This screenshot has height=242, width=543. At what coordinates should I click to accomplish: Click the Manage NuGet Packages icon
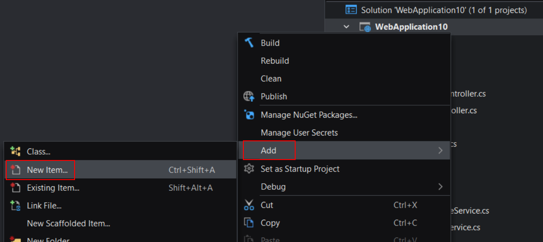click(249, 115)
